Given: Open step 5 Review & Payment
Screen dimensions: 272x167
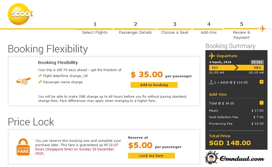Looking at the screenshot, I should tap(242, 35).
